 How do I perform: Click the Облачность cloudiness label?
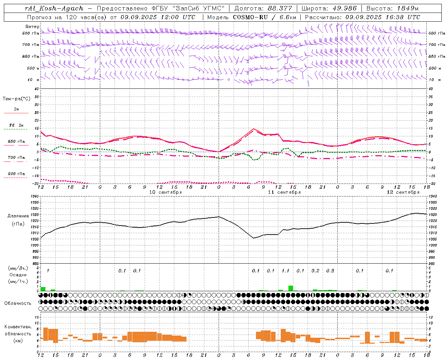tap(18, 303)
